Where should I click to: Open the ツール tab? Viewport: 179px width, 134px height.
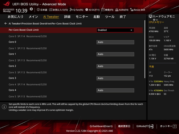click(110, 17)
